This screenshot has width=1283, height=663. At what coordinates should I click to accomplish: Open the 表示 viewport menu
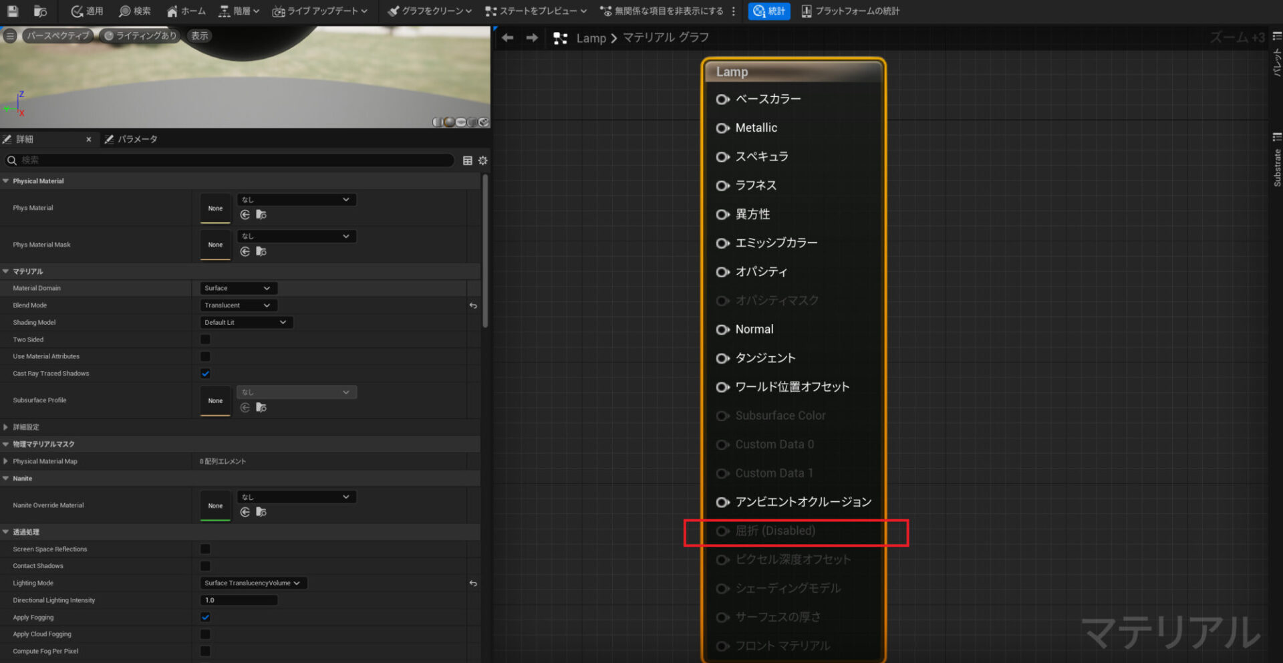click(x=198, y=35)
